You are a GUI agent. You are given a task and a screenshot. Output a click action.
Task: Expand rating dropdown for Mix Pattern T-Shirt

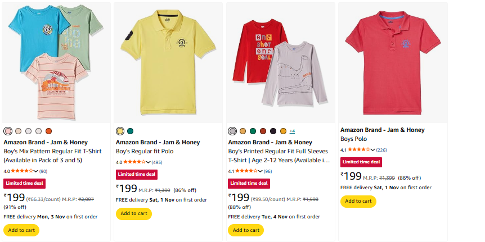click(x=35, y=171)
